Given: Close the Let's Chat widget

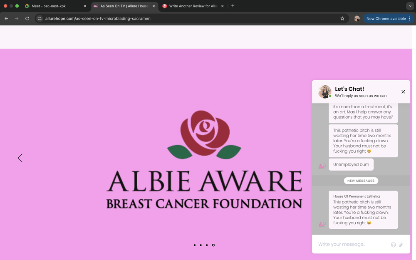Looking at the screenshot, I should point(403,92).
